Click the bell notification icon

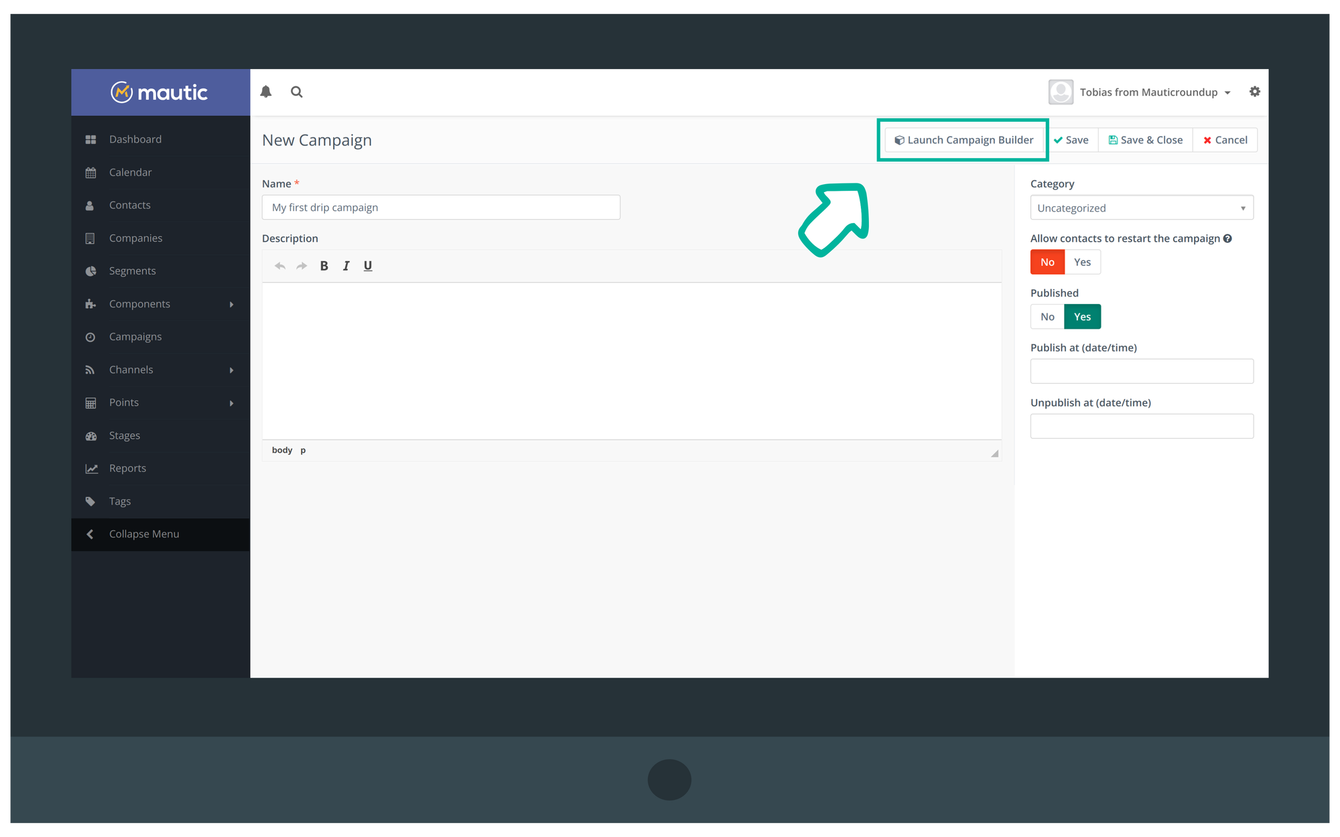click(267, 92)
